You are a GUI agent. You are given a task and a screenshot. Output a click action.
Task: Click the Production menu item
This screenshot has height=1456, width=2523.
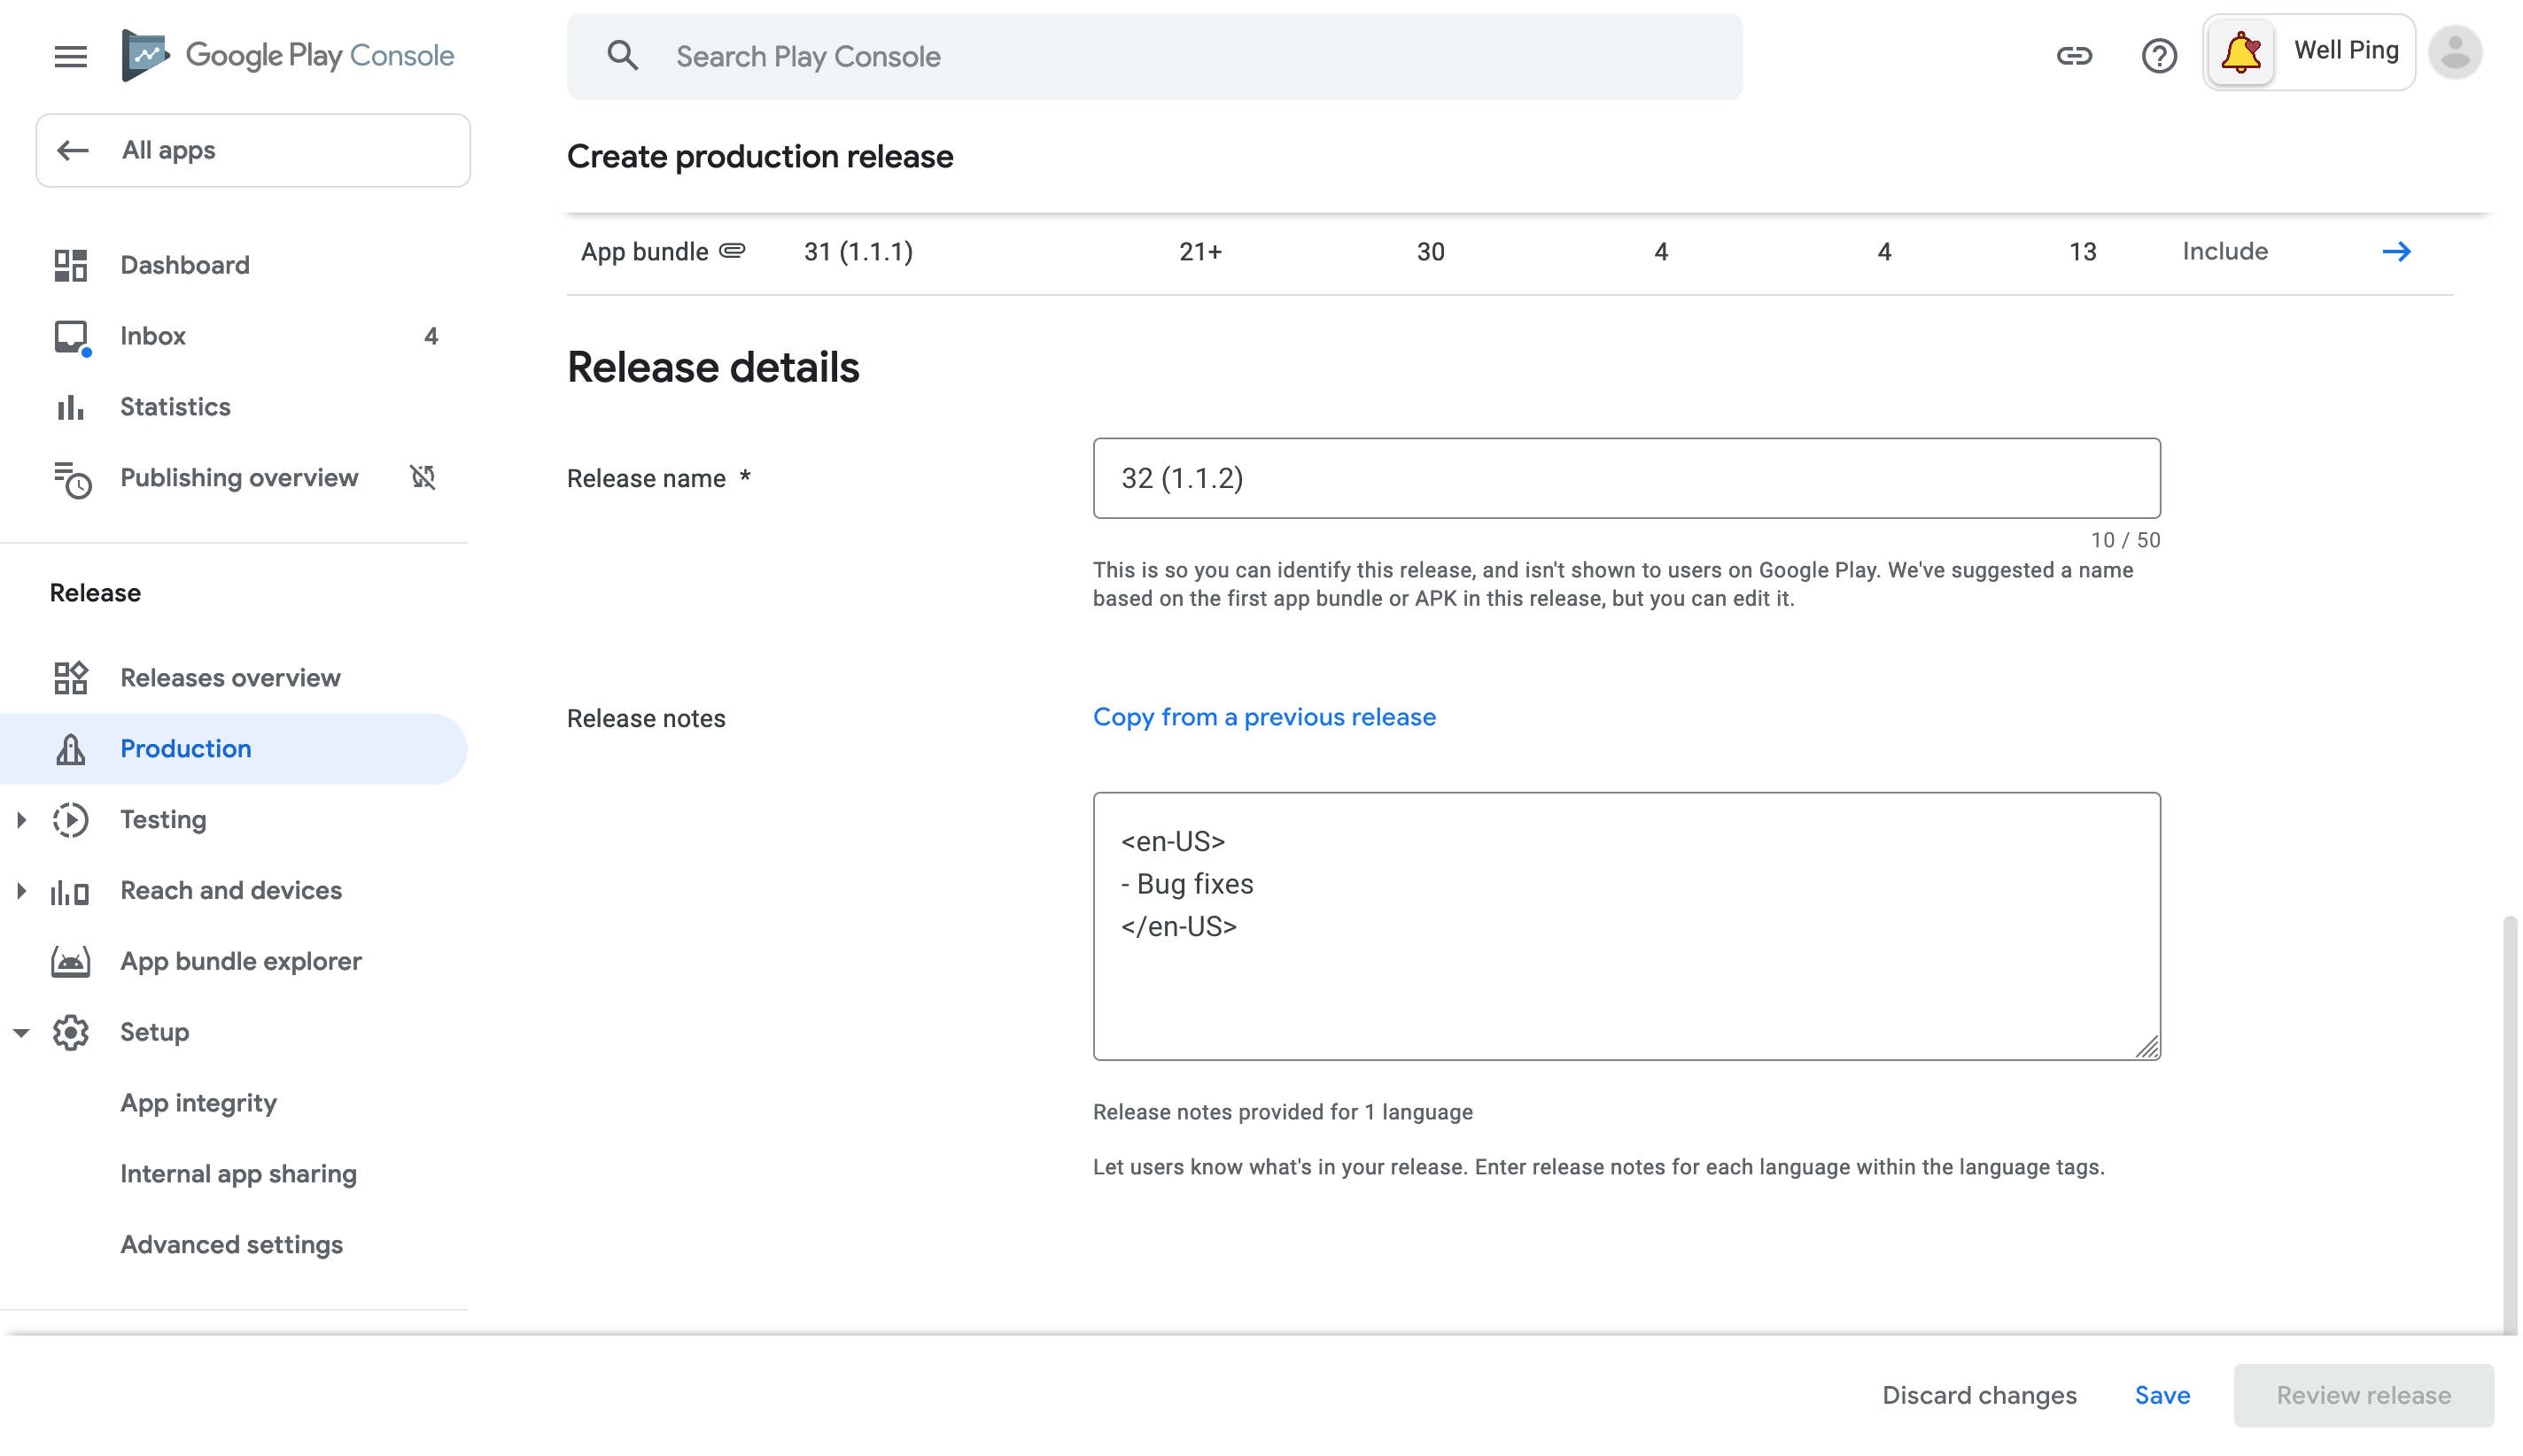183,748
